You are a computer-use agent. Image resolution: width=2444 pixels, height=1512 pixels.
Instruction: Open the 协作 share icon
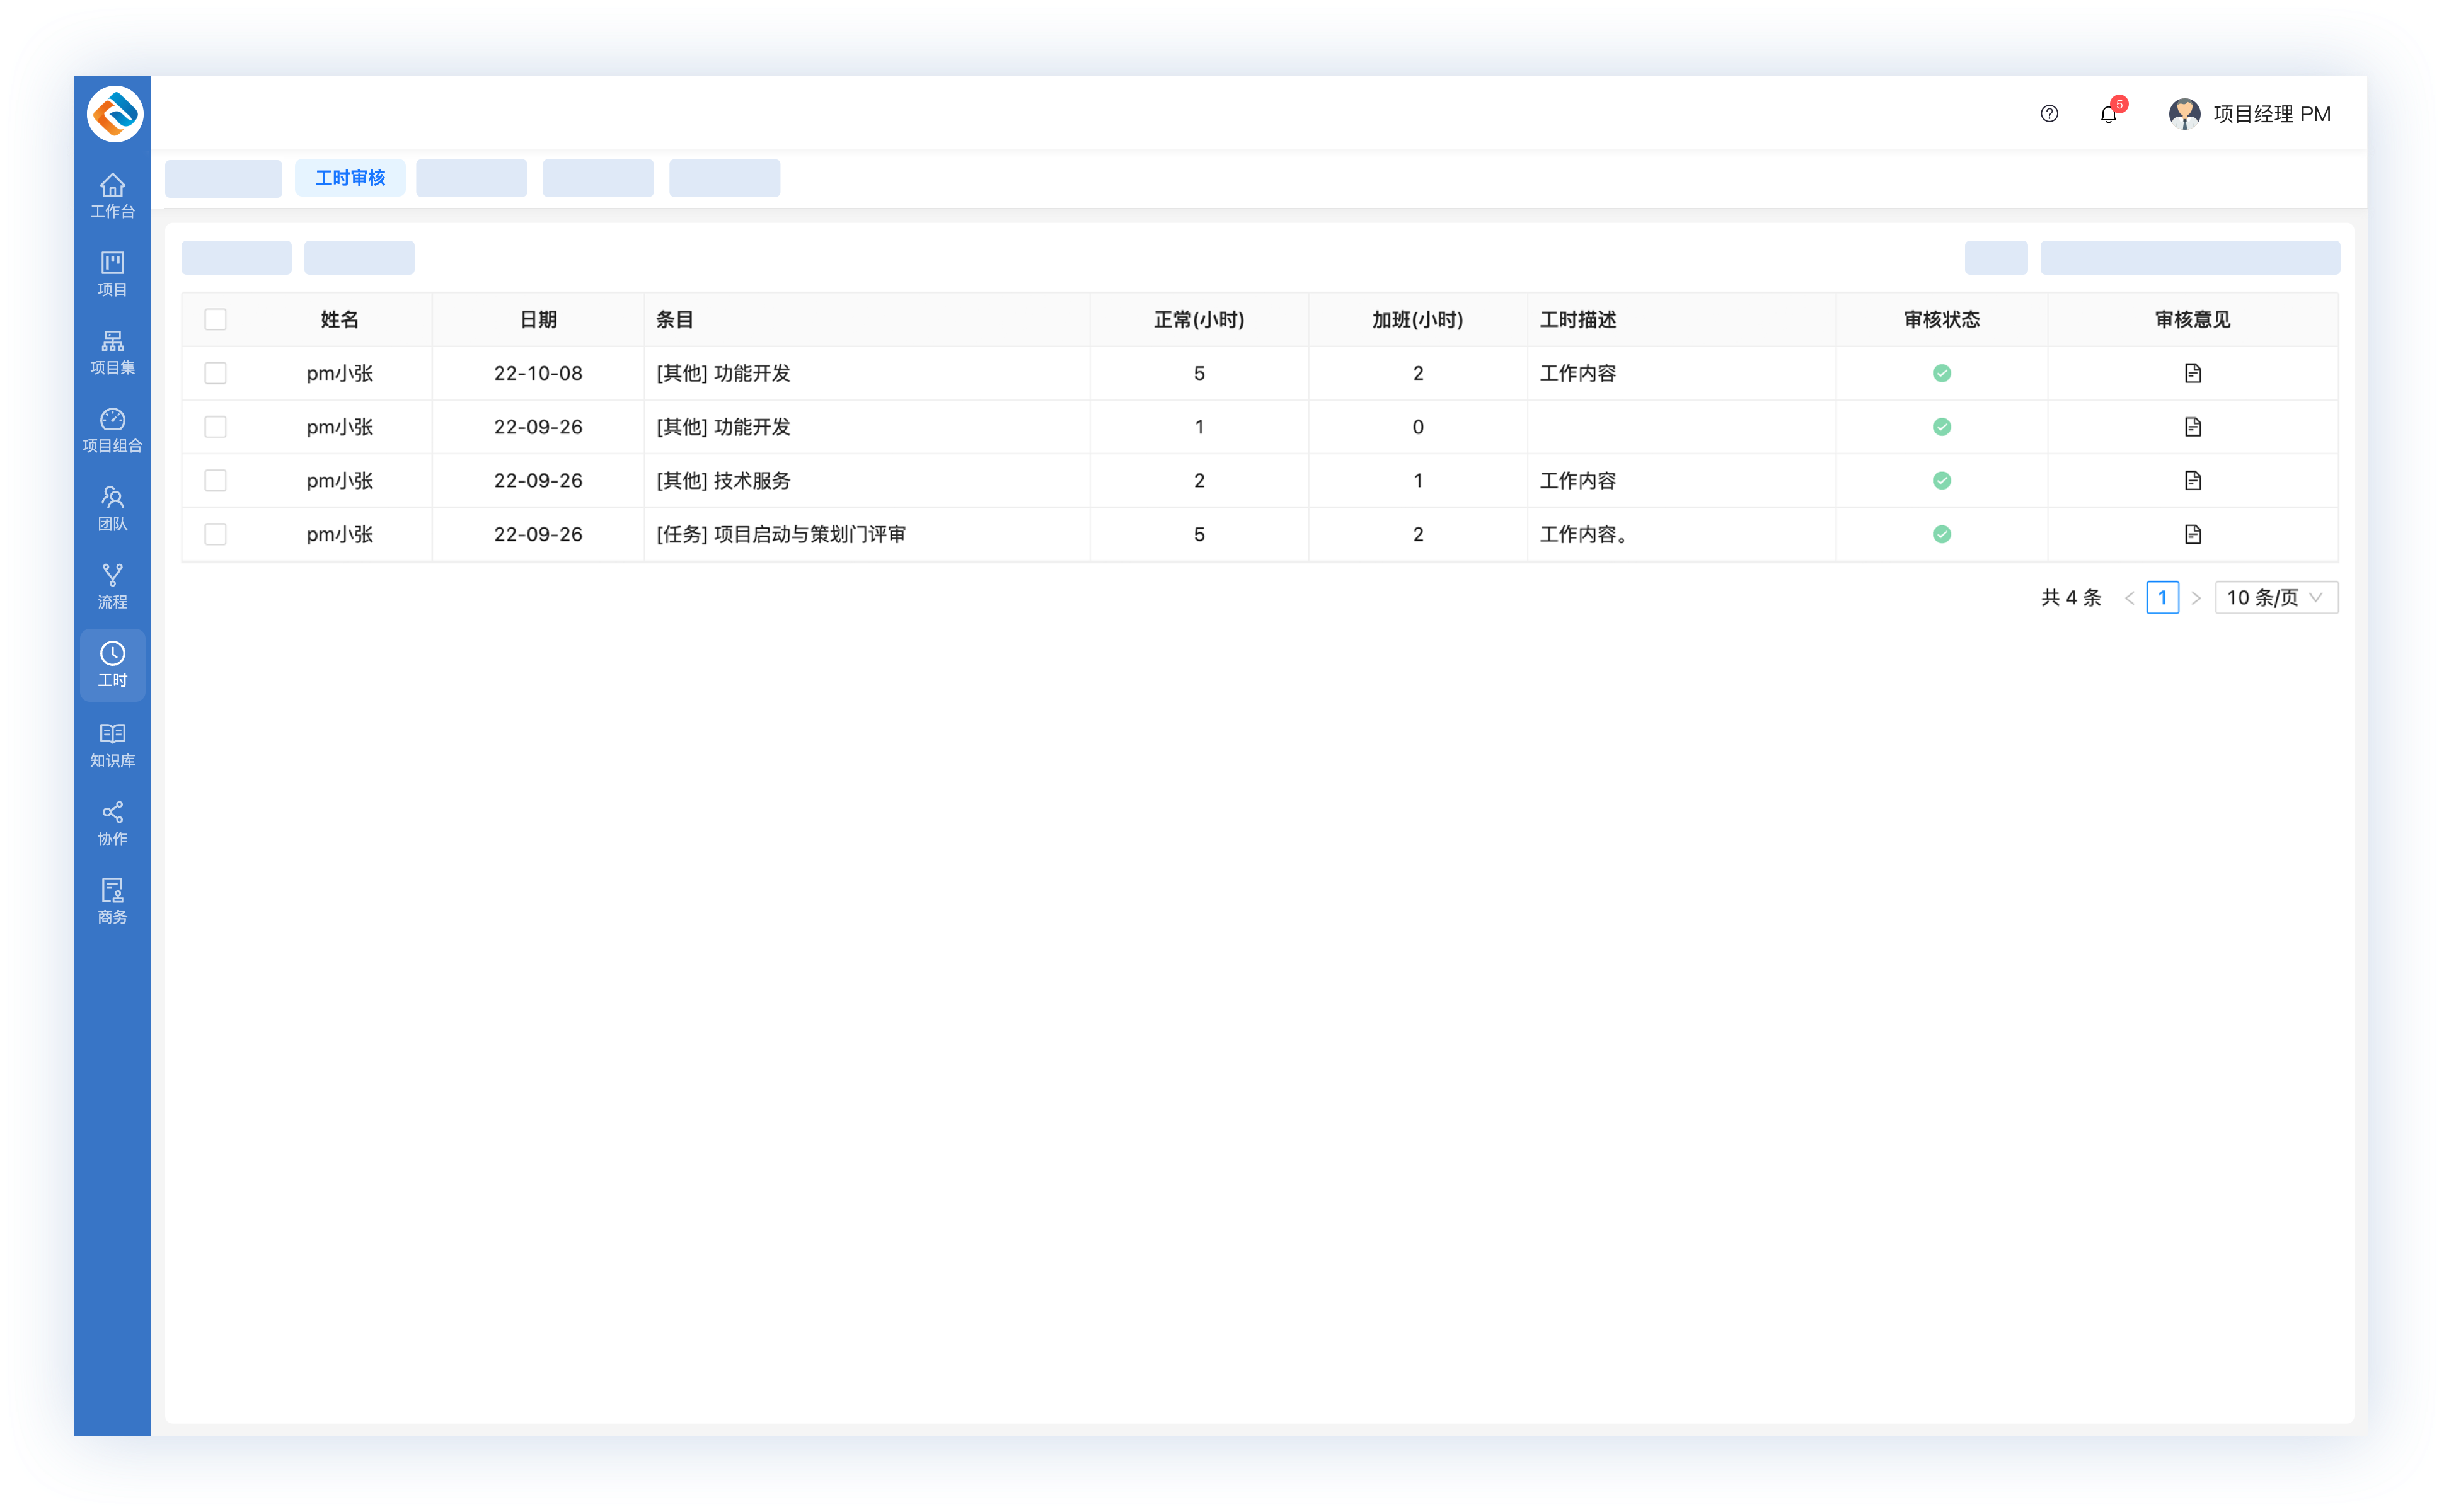pos(112,822)
